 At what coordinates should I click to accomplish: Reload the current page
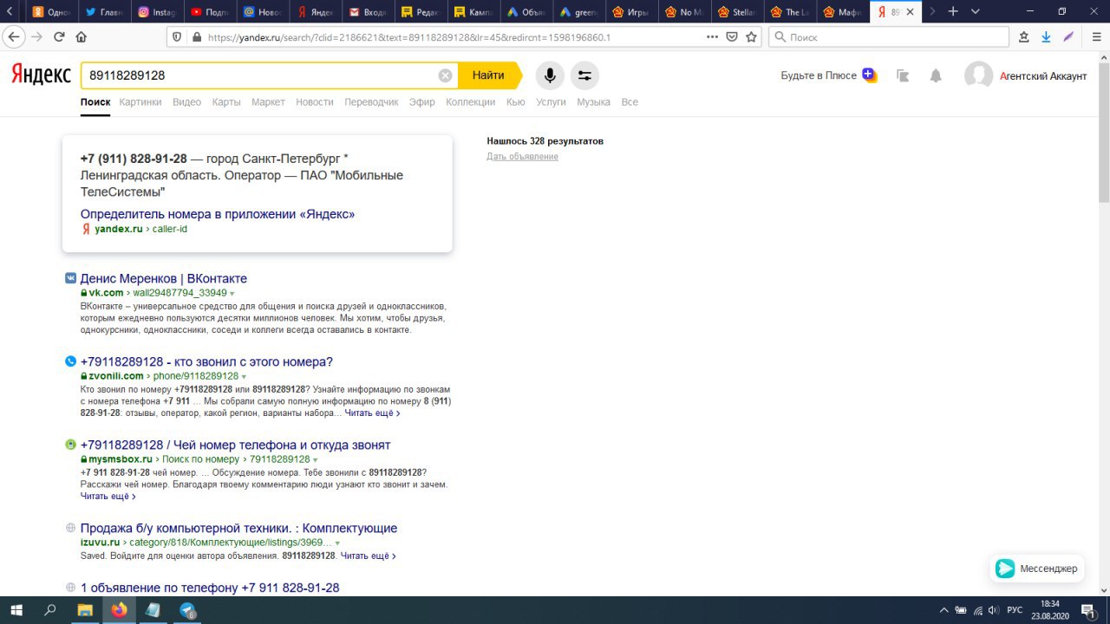click(59, 37)
